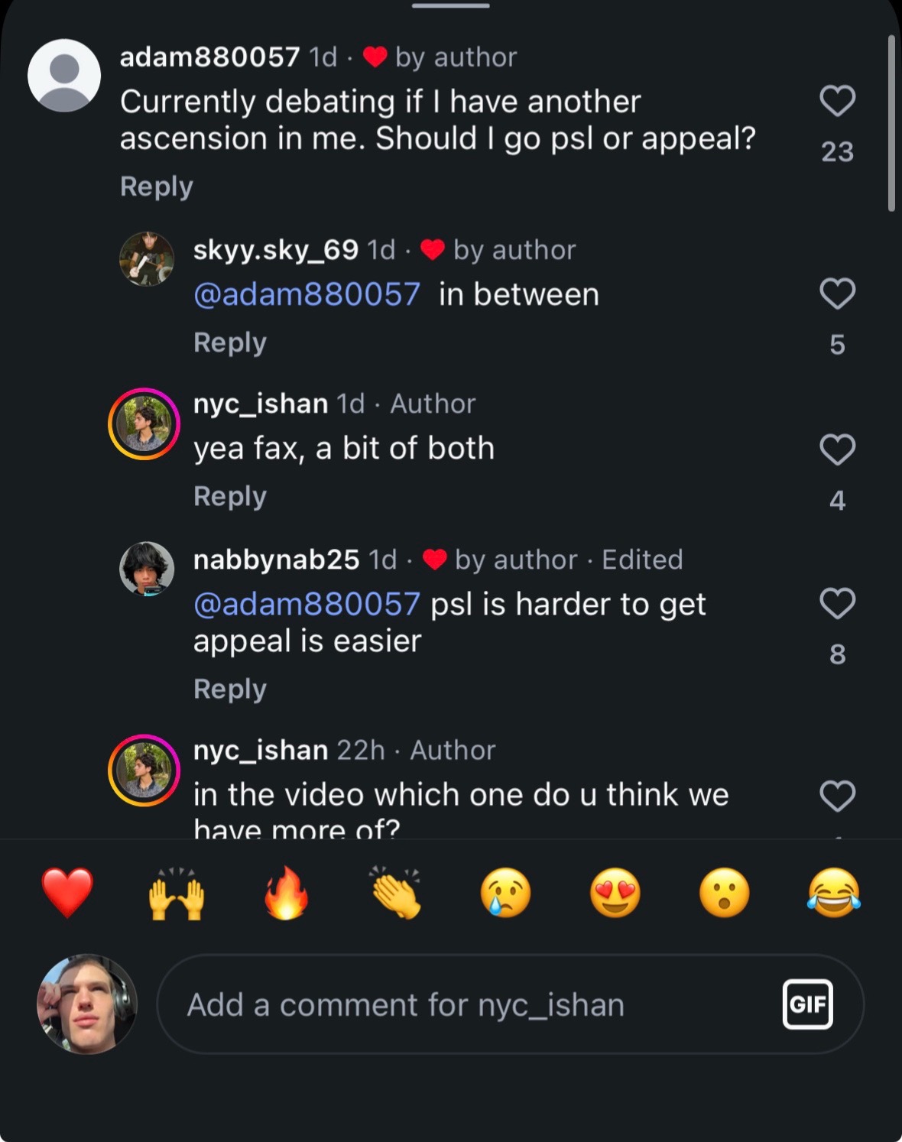Open the @adam880057 mention in skyy.sky_69's reply
The width and height of the screenshot is (902, 1142).
[307, 294]
